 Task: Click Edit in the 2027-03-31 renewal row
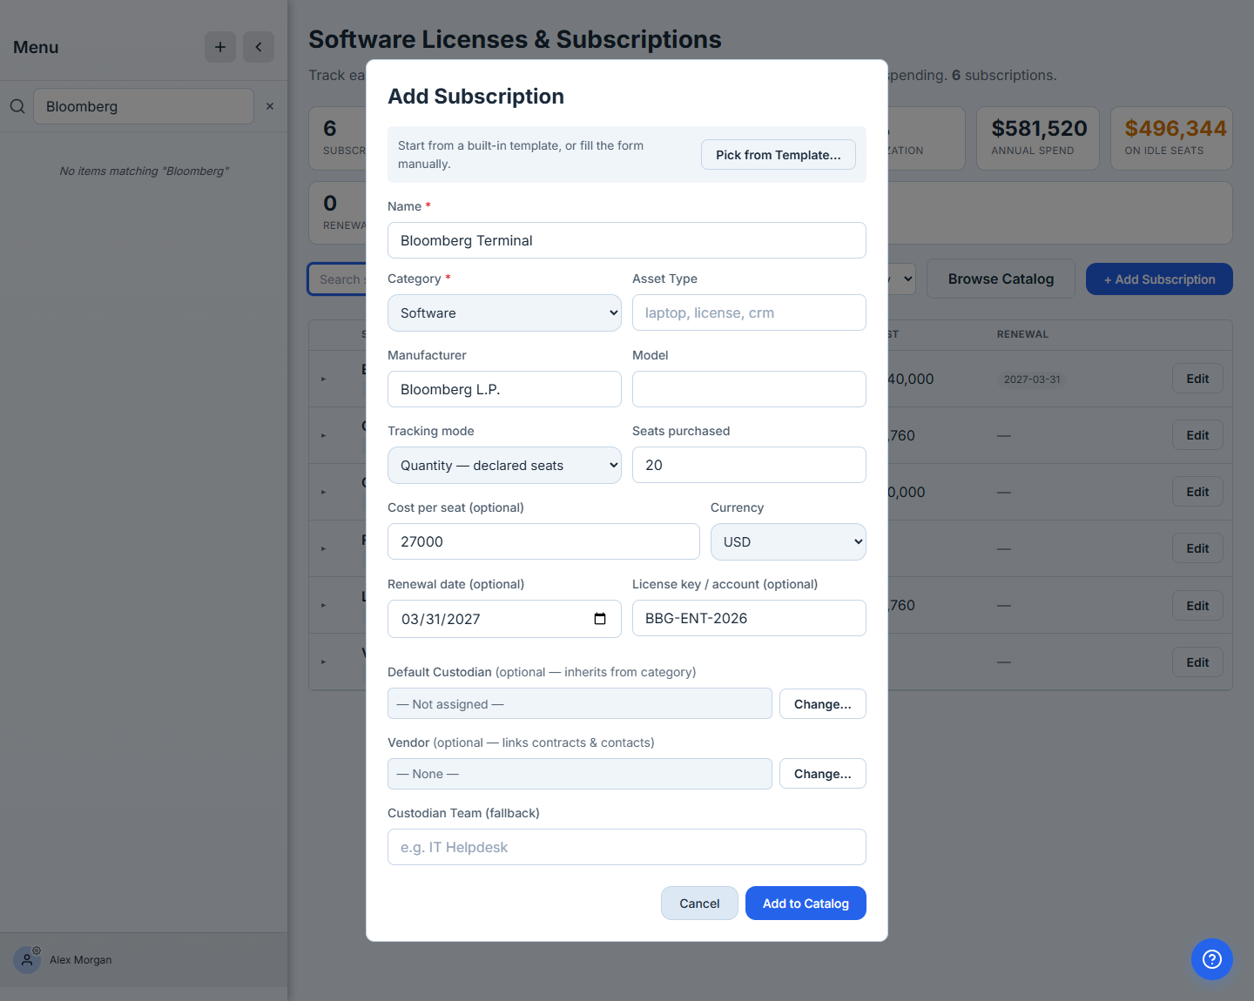pos(1197,379)
